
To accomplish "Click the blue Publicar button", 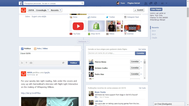I will pyautogui.click(x=74, y=63).
